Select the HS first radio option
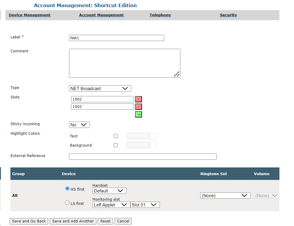294x226 pixels. tap(67, 189)
